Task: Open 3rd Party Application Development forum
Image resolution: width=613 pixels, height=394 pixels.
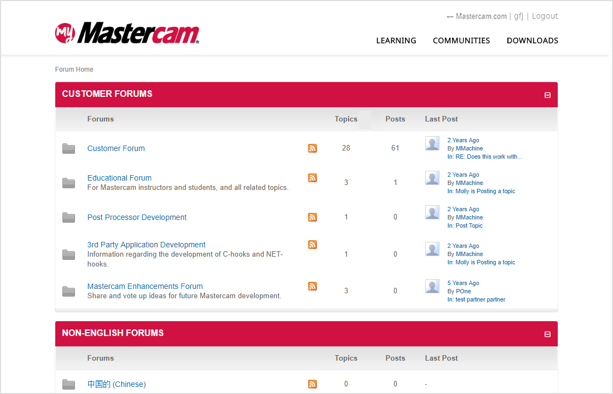Action: [146, 245]
